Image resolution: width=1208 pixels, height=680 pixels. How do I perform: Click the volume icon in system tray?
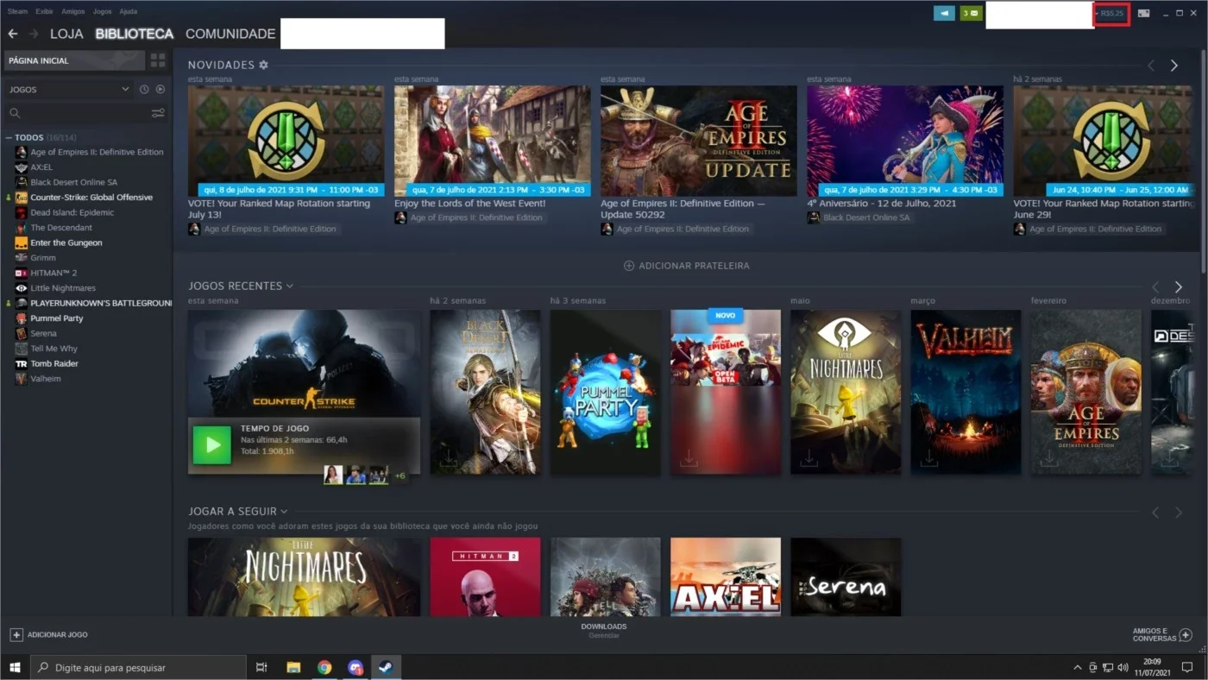click(1123, 667)
